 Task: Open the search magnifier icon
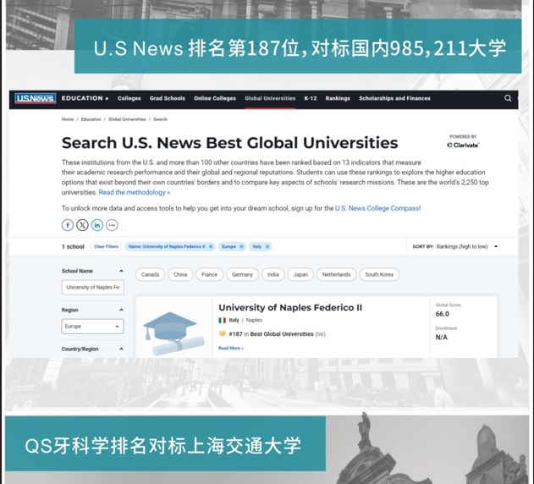(x=508, y=98)
